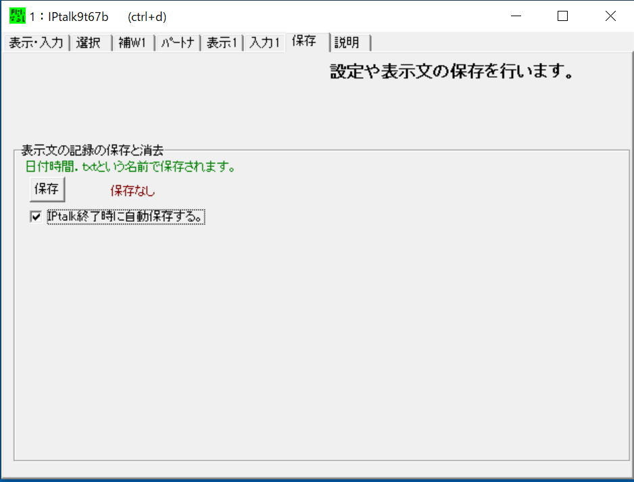This screenshot has width=634, height=482.
Task: Open the 選択 tab
Action: [x=89, y=43]
